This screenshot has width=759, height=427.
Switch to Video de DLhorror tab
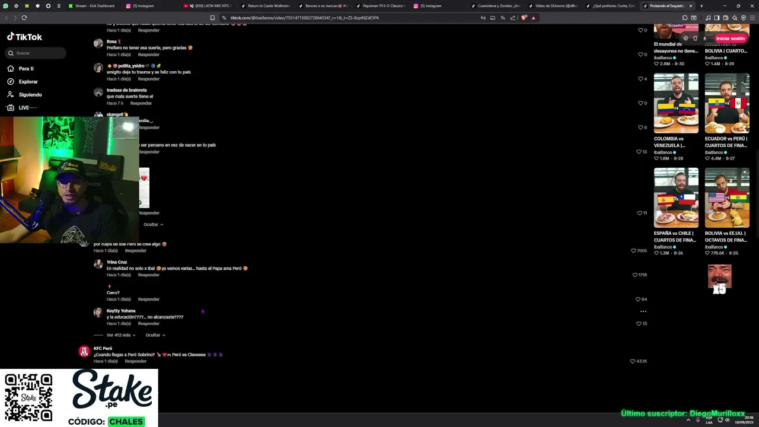pyautogui.click(x=553, y=6)
